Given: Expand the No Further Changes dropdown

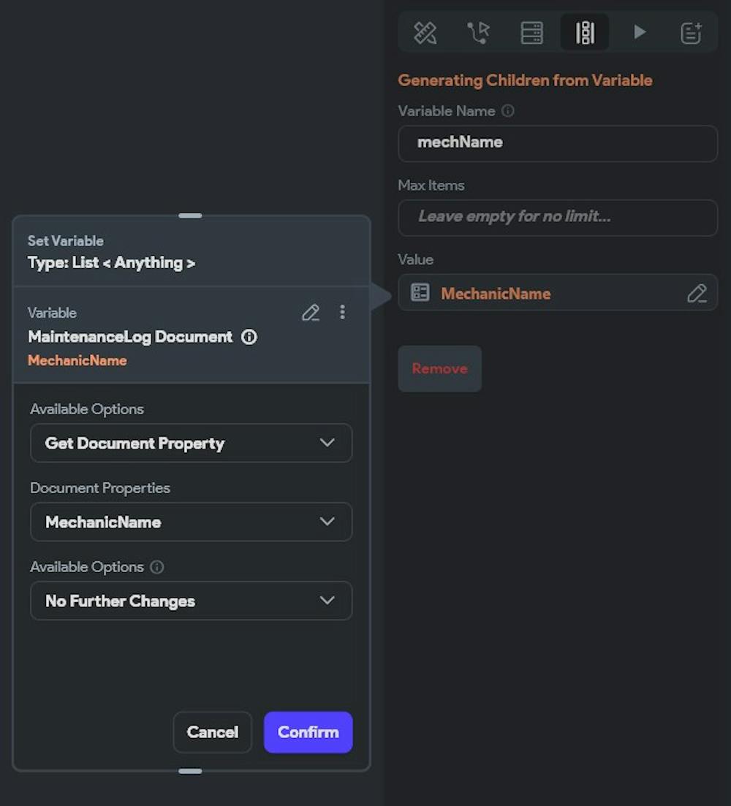Looking at the screenshot, I should (191, 601).
